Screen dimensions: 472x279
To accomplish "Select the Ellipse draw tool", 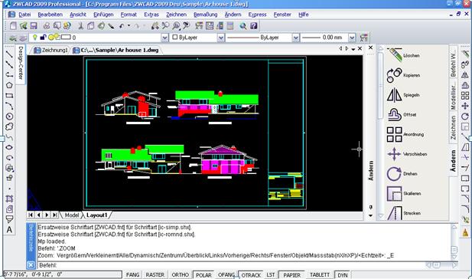I will (9, 147).
